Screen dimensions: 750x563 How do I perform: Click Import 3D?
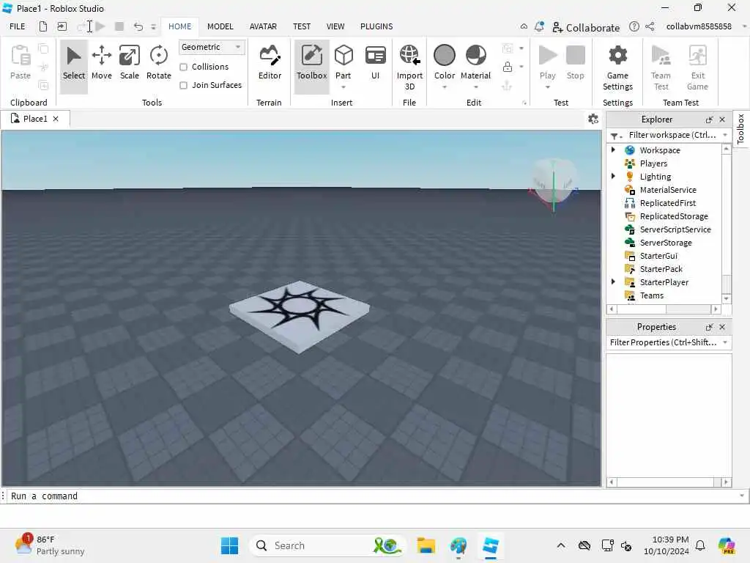(409, 67)
